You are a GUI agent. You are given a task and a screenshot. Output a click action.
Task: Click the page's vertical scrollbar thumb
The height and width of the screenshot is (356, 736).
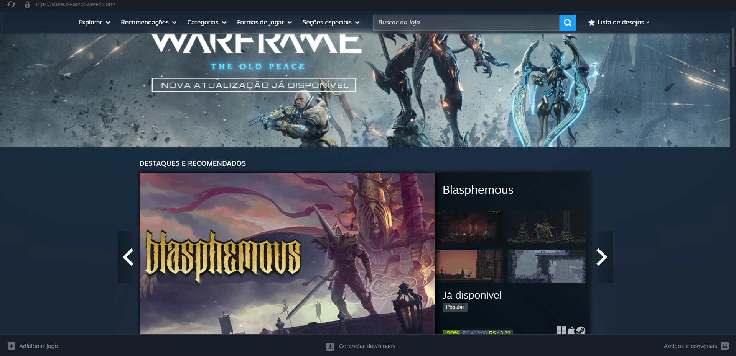pos(733,47)
